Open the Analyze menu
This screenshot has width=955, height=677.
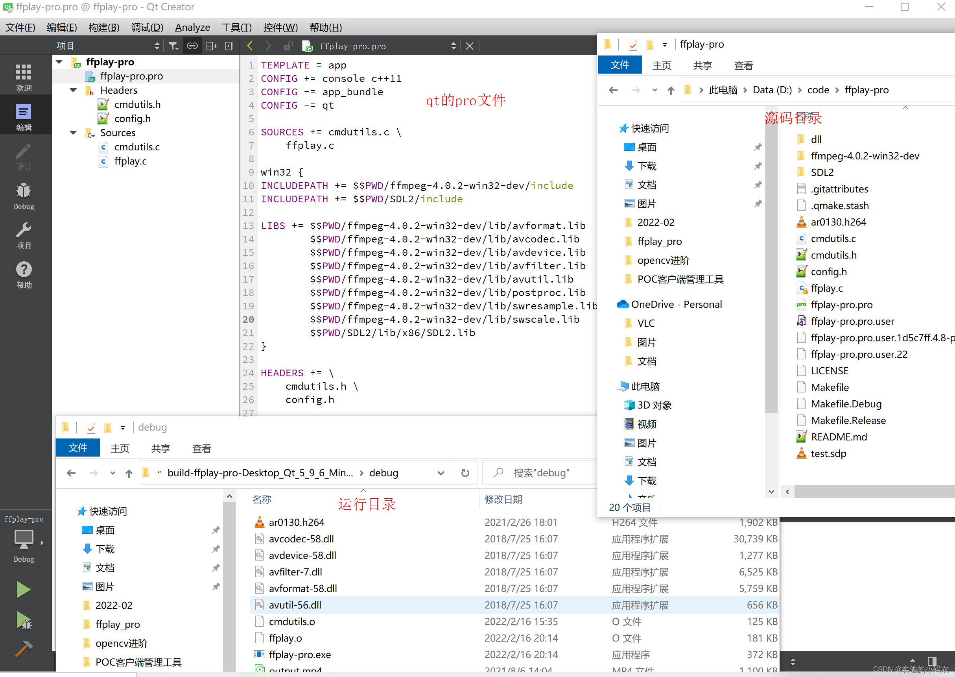(192, 28)
